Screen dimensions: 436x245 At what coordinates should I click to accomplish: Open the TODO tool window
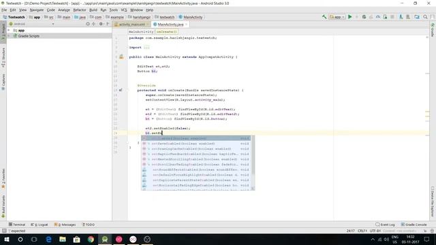pyautogui.click(x=89, y=225)
